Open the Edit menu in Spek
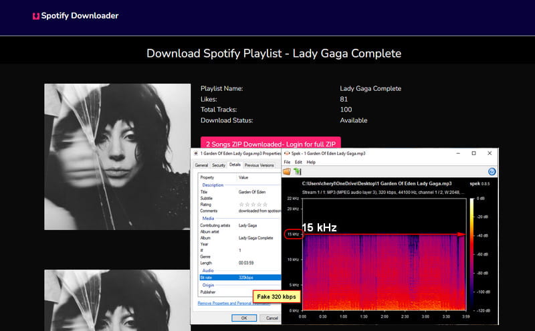535x331 pixels. 298,162
